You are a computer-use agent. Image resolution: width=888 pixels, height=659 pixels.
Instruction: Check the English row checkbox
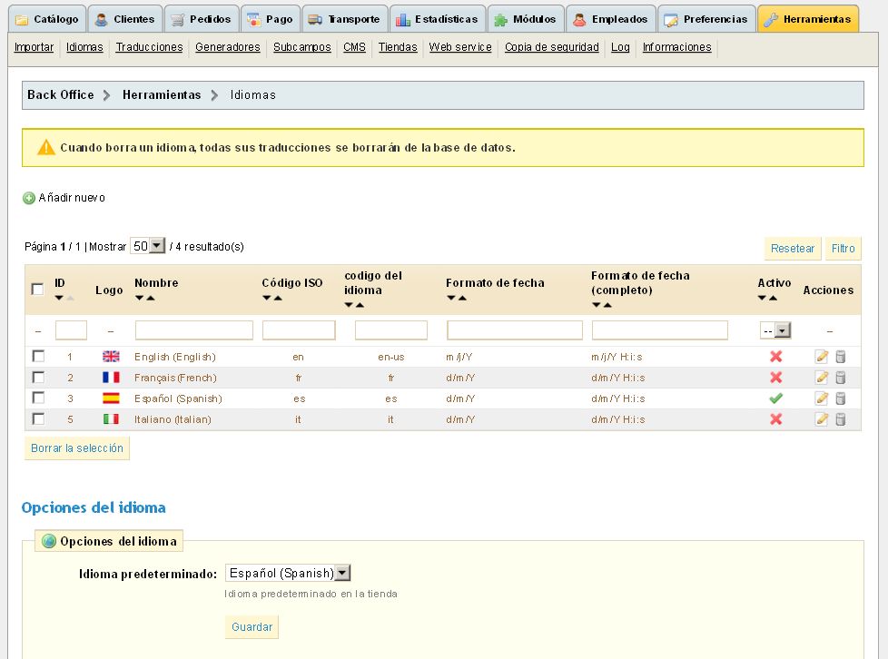(x=38, y=356)
